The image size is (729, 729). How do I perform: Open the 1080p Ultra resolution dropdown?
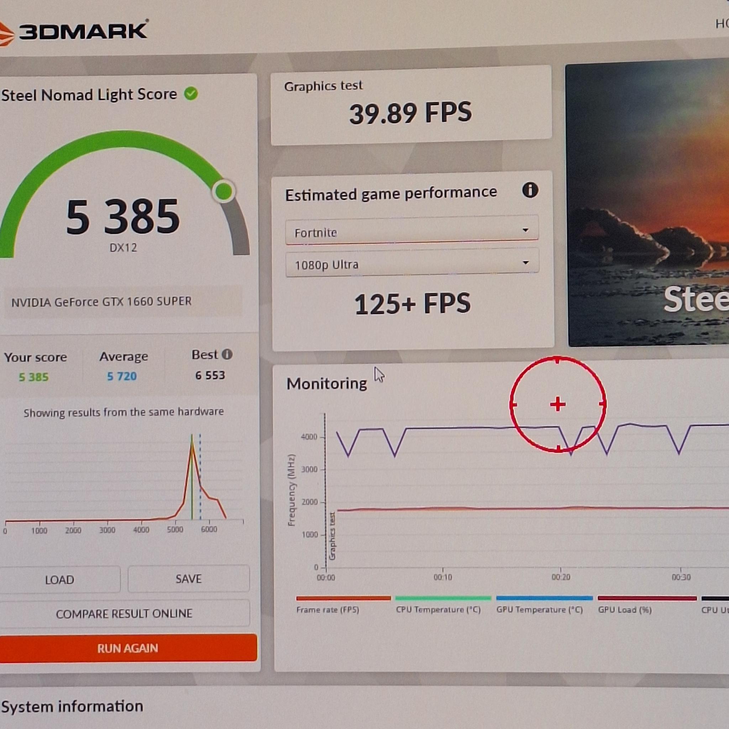(x=412, y=263)
